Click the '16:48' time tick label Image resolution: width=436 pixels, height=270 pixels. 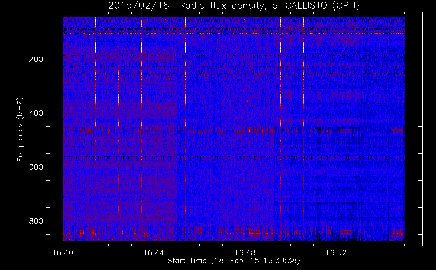pos(245,253)
